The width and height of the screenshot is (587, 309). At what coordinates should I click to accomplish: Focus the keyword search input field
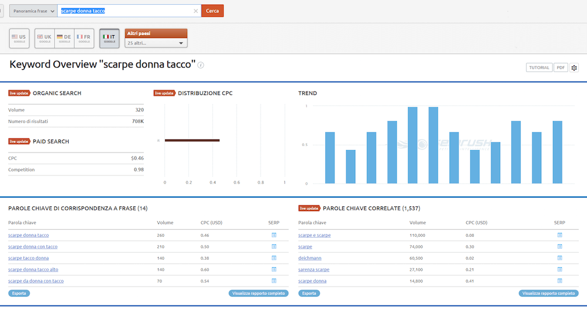tap(129, 11)
